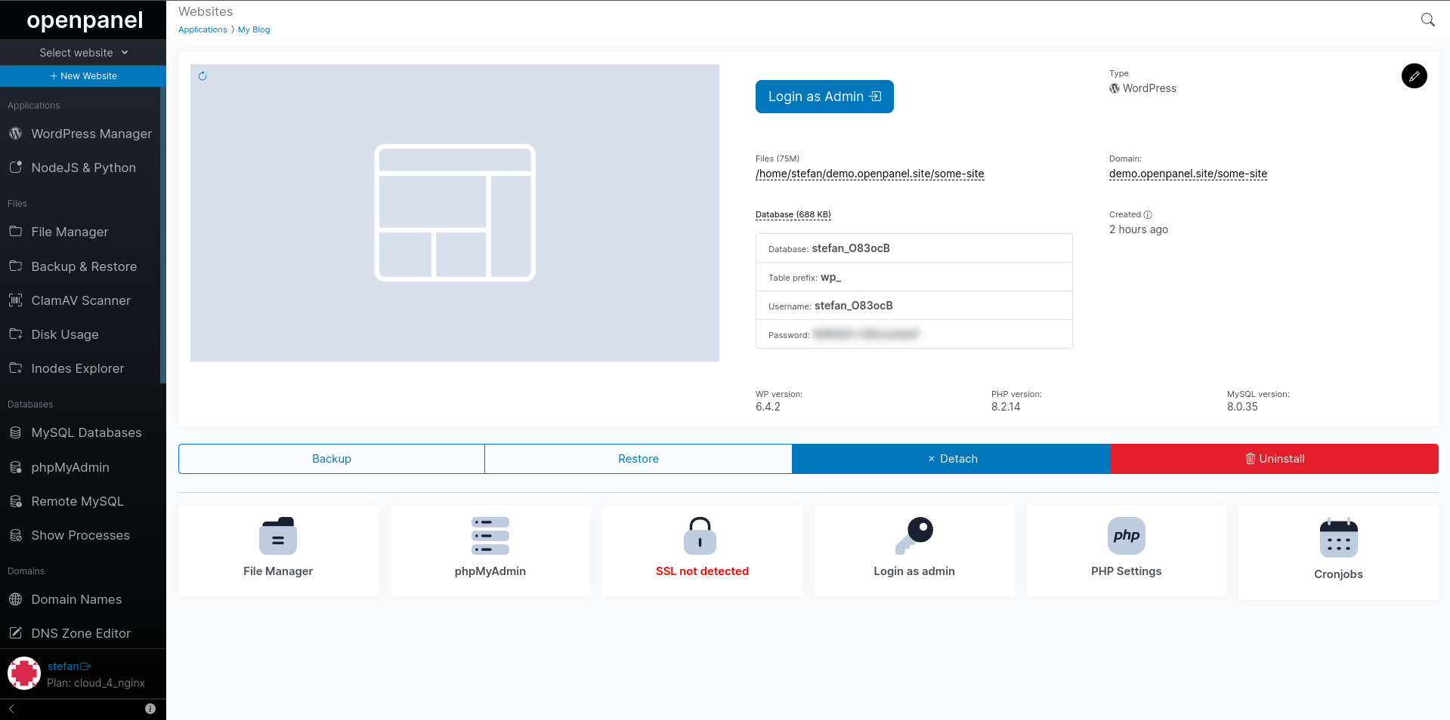This screenshot has width=1450, height=720.
Task: Click the website preview thumbnail
Action: point(455,213)
